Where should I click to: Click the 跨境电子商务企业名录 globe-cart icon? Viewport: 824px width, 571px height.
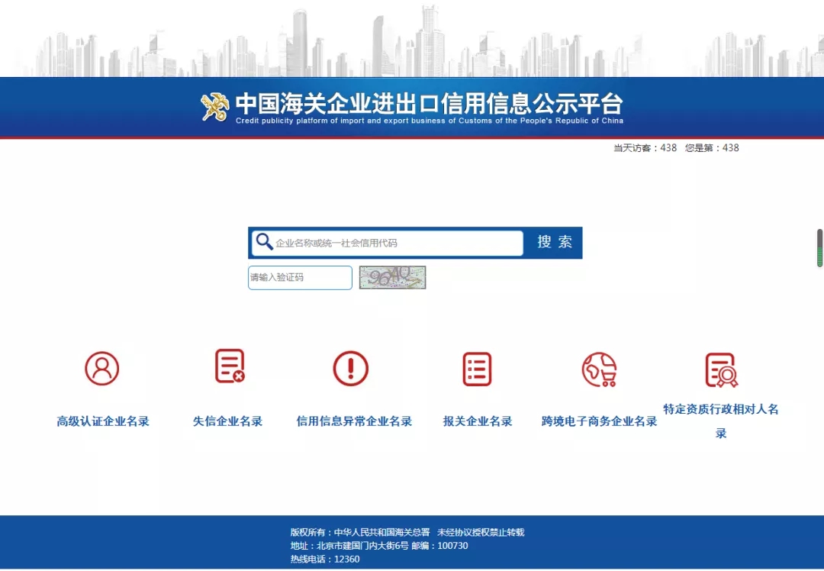tap(599, 368)
